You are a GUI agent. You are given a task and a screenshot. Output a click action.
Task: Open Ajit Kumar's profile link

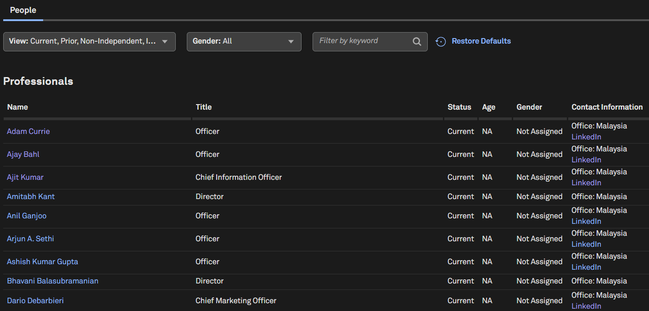pos(25,177)
